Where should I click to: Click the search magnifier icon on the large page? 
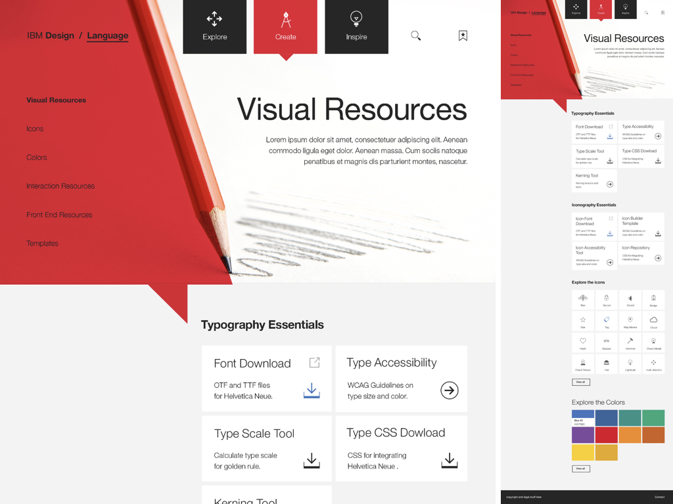415,35
